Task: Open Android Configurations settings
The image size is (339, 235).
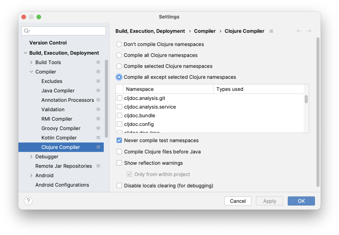Action: click(62, 185)
